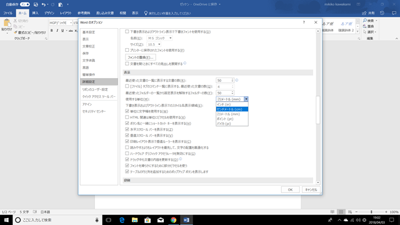Image resolution: width=400 pixels, height=225 pixels.
Task: Switch to the Mailings (差し込み文書) tab
Action: [x=105, y=13]
